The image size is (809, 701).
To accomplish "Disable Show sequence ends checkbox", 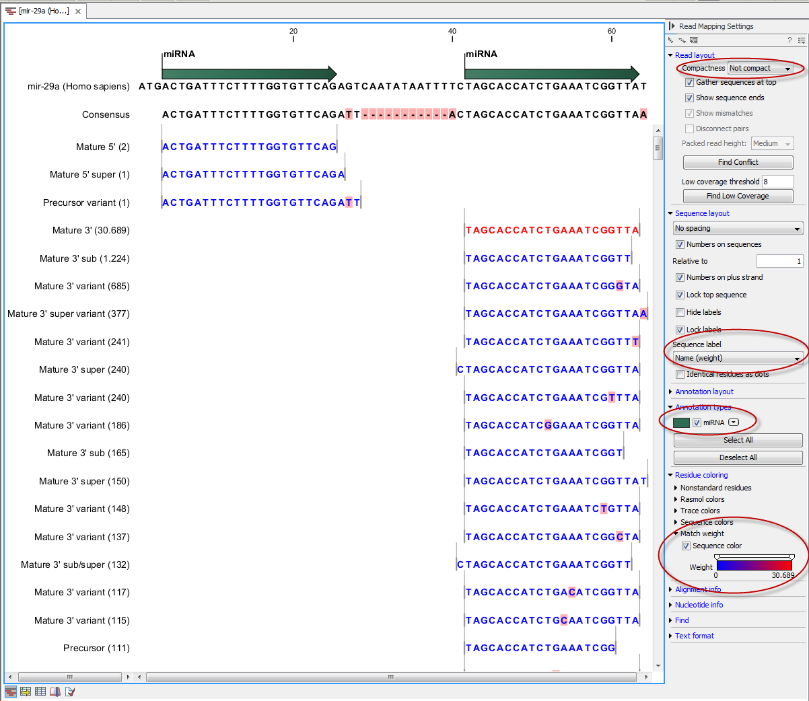I will click(x=689, y=98).
